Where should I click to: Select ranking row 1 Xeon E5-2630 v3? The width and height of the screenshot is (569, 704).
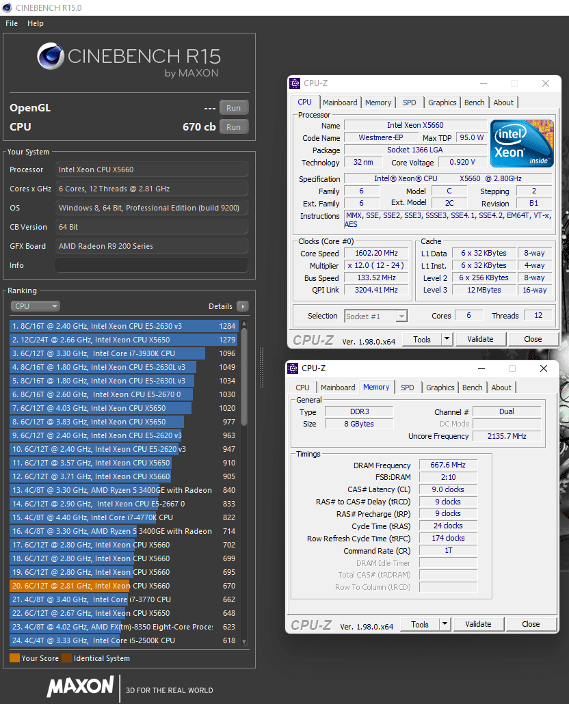coord(124,326)
